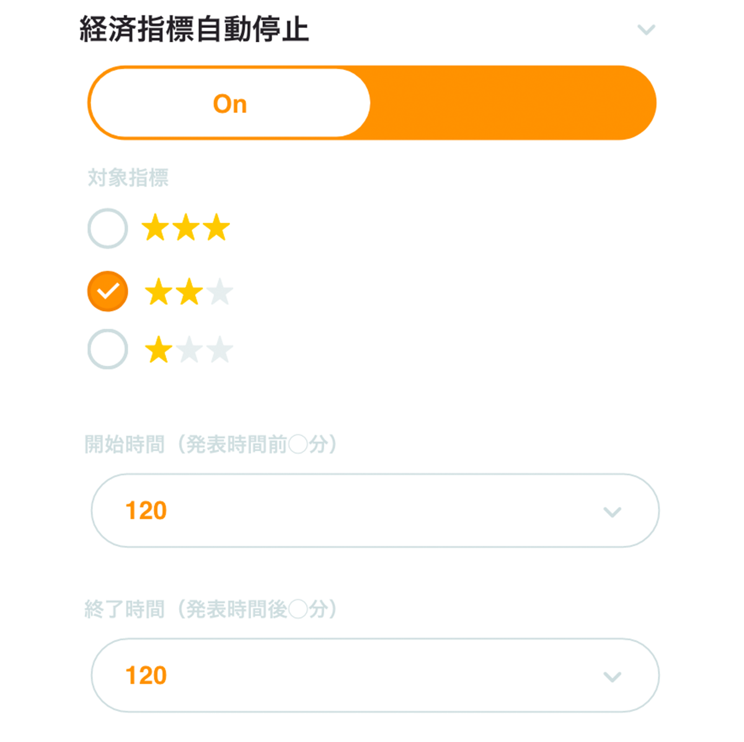The width and height of the screenshot is (744, 742).
Task: Click the first gold star in two-star row
Action: (159, 292)
